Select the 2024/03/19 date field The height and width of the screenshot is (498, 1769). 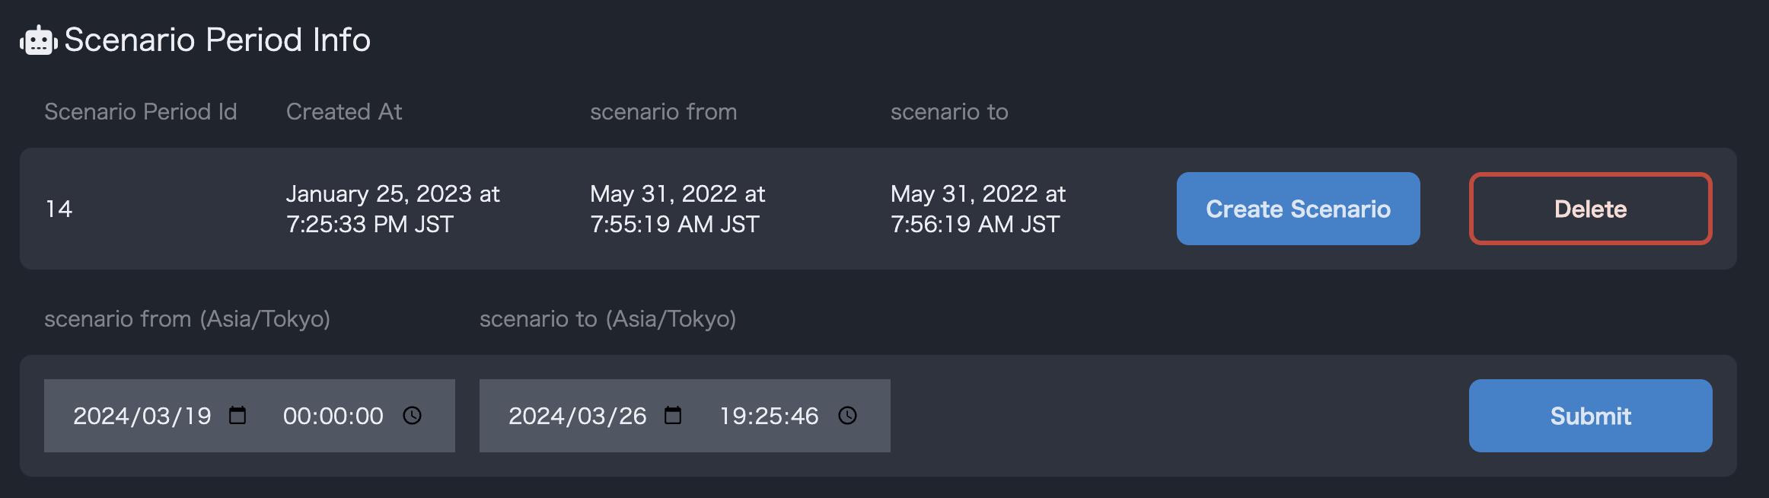(x=142, y=416)
